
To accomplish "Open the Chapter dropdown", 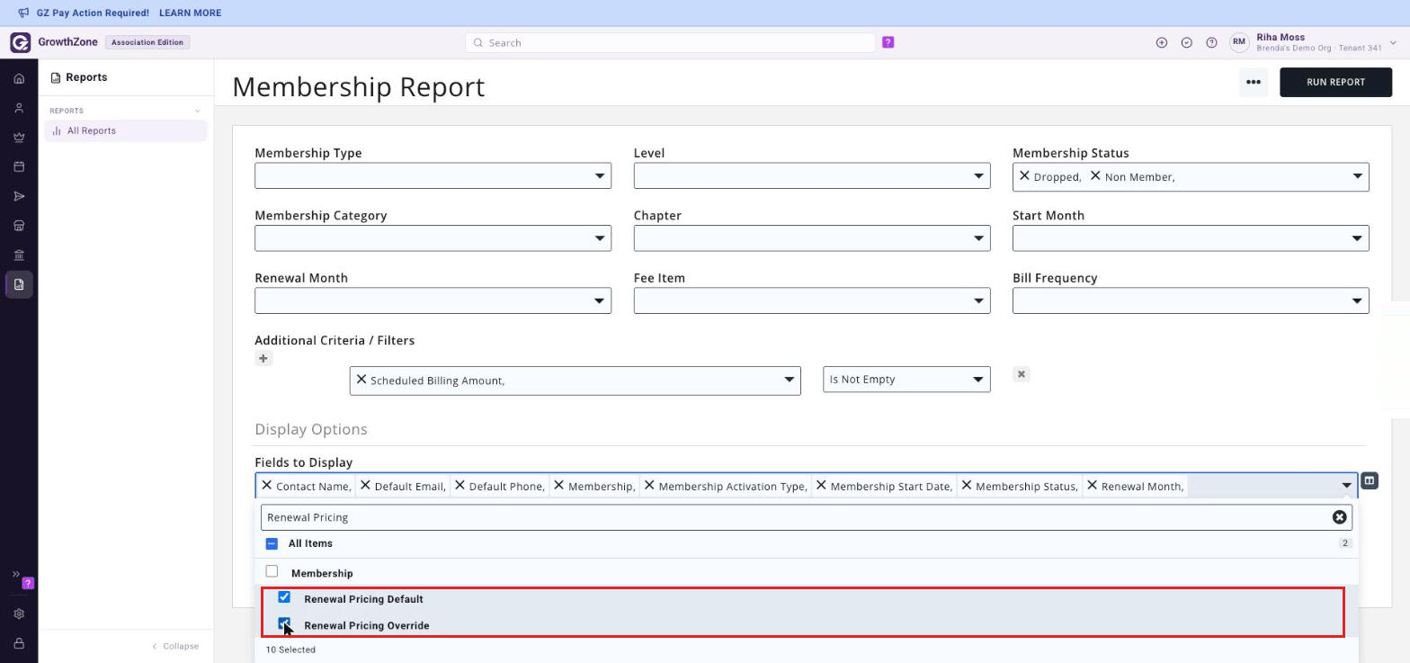I will [x=812, y=238].
